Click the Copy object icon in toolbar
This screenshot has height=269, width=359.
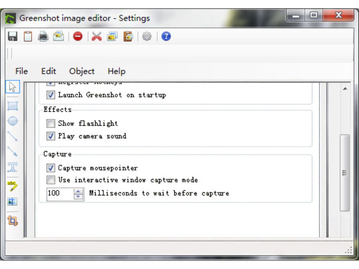[x=112, y=37]
